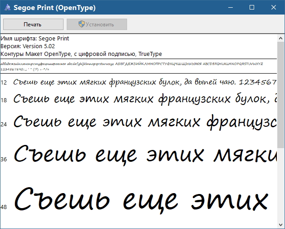Click the 48 point size label

point(4,207)
